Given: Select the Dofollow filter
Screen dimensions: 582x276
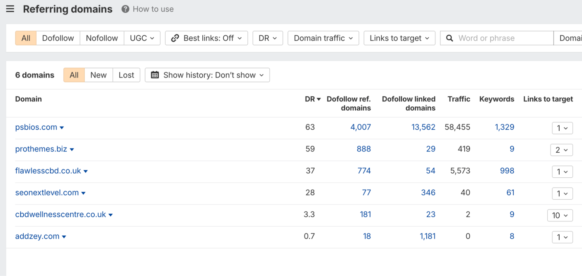Looking at the screenshot, I should [58, 38].
